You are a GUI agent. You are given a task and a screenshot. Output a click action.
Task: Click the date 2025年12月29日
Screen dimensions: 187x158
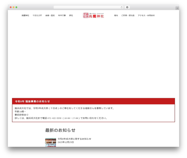point(66,142)
